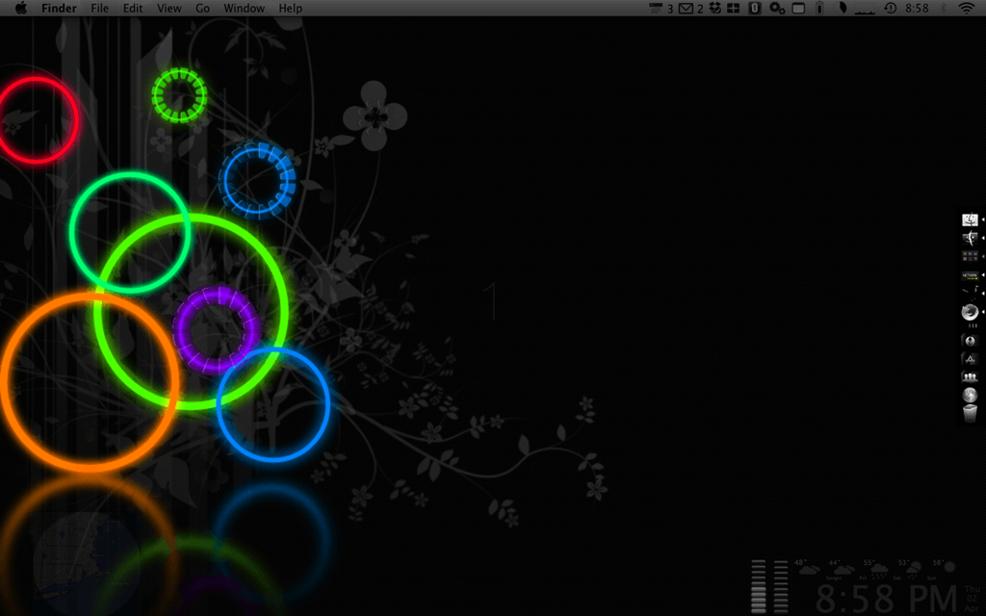986x616 pixels.
Task: Click the Time Machine icon in the menu bar
Action: (890, 8)
